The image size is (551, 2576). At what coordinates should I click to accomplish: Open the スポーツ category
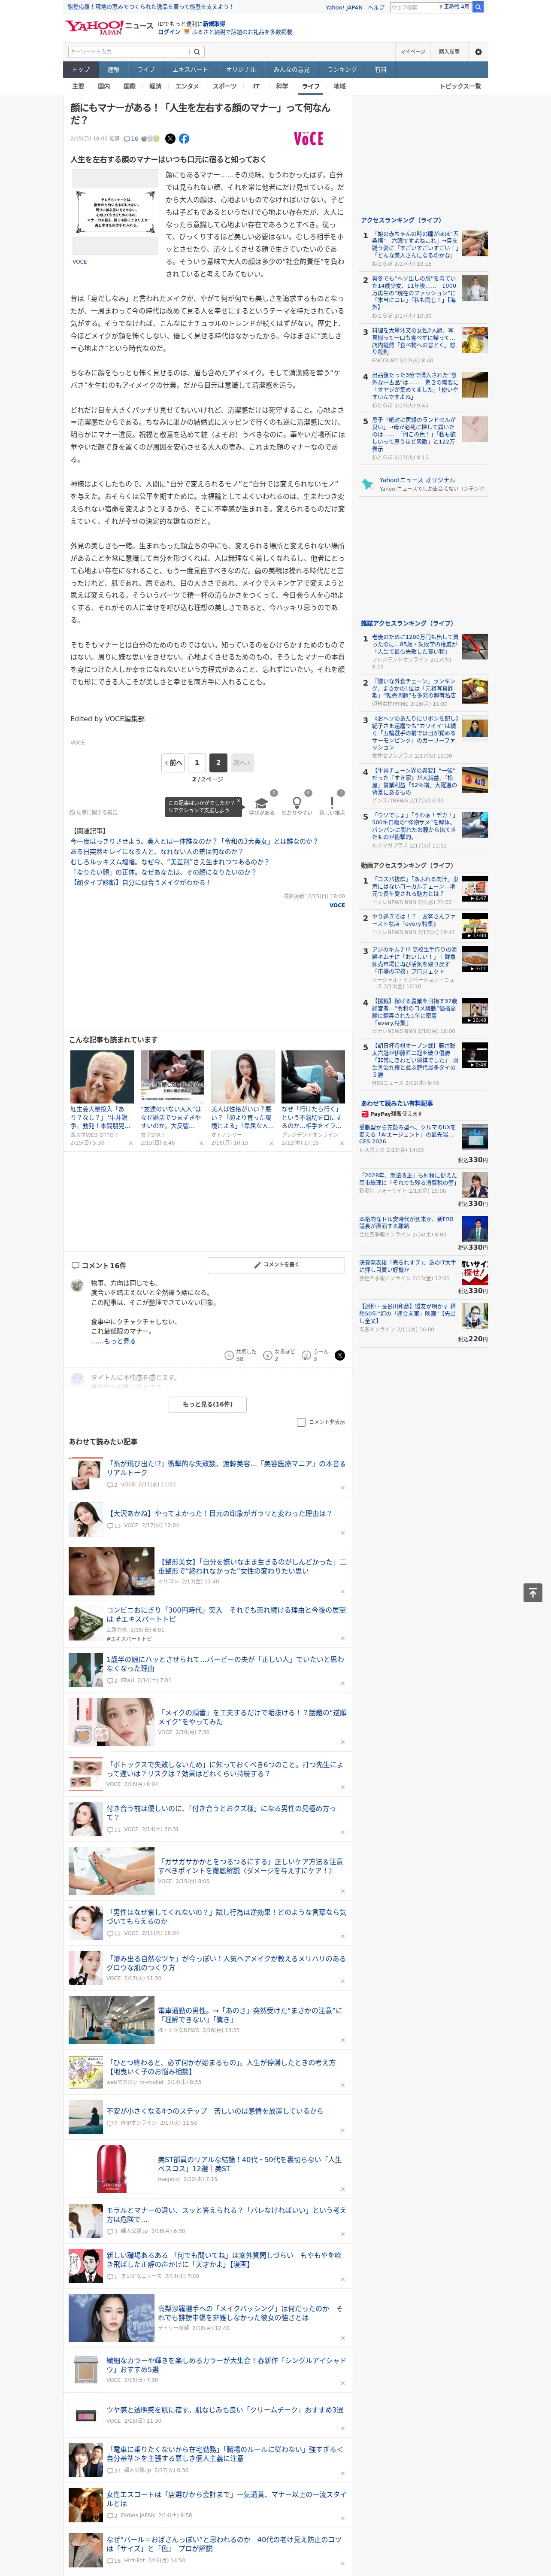[x=225, y=86]
